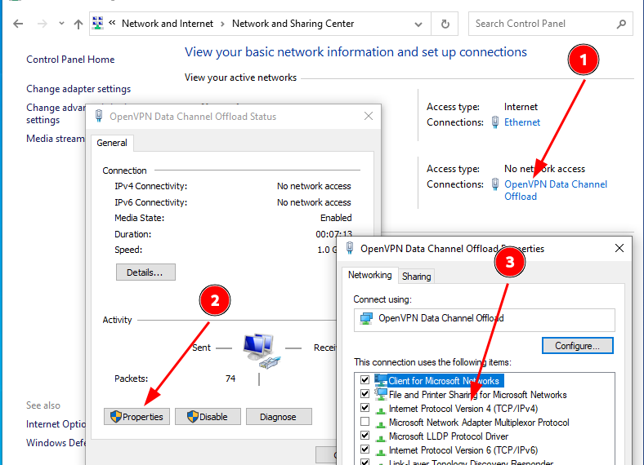644x465 pixels.
Task: Click LLDP Protocol Driver icon
Action: (381, 437)
